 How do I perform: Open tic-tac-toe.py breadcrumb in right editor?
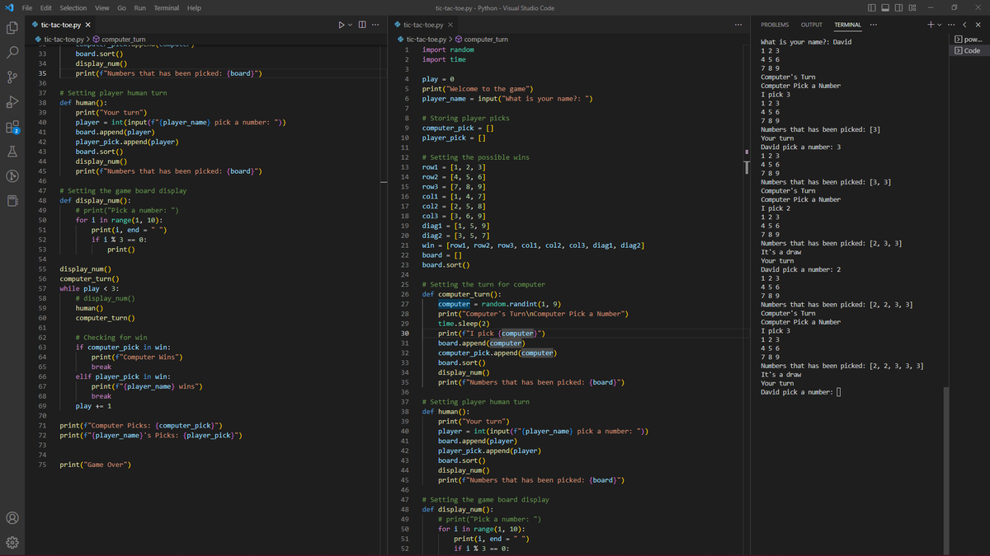click(x=420, y=40)
